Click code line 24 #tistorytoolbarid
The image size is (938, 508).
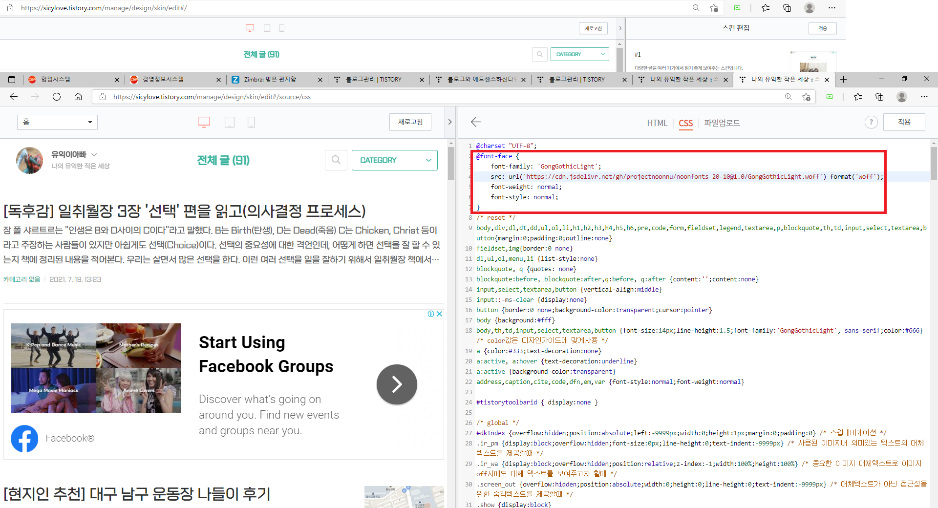pyautogui.click(x=537, y=402)
